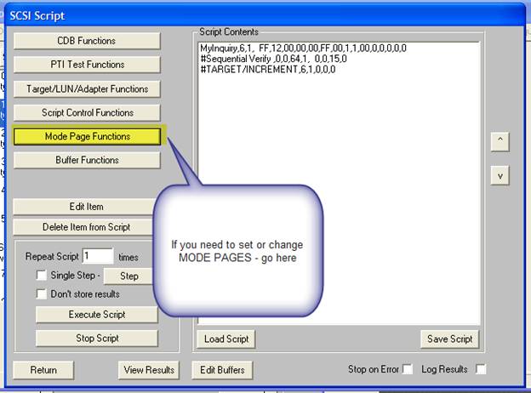Open Target/LUN/Adapter Functions
This screenshot has width=531, height=393.
click(87, 88)
